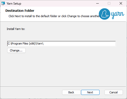Screen dimensions: 127x99
Task: Click the gray area between the label and path field
Action: click(x=60, y=36)
